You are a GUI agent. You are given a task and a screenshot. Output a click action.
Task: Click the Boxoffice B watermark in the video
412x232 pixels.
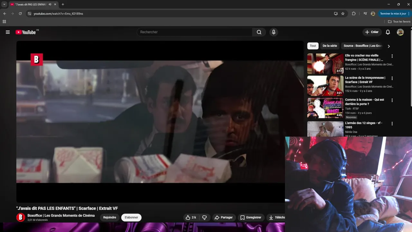tap(37, 60)
